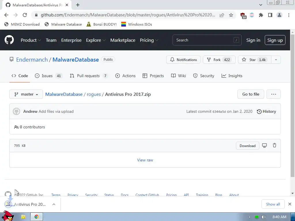This screenshot has width=295, height=221.
Task: Switch to the Wiki tab
Action: [178, 76]
